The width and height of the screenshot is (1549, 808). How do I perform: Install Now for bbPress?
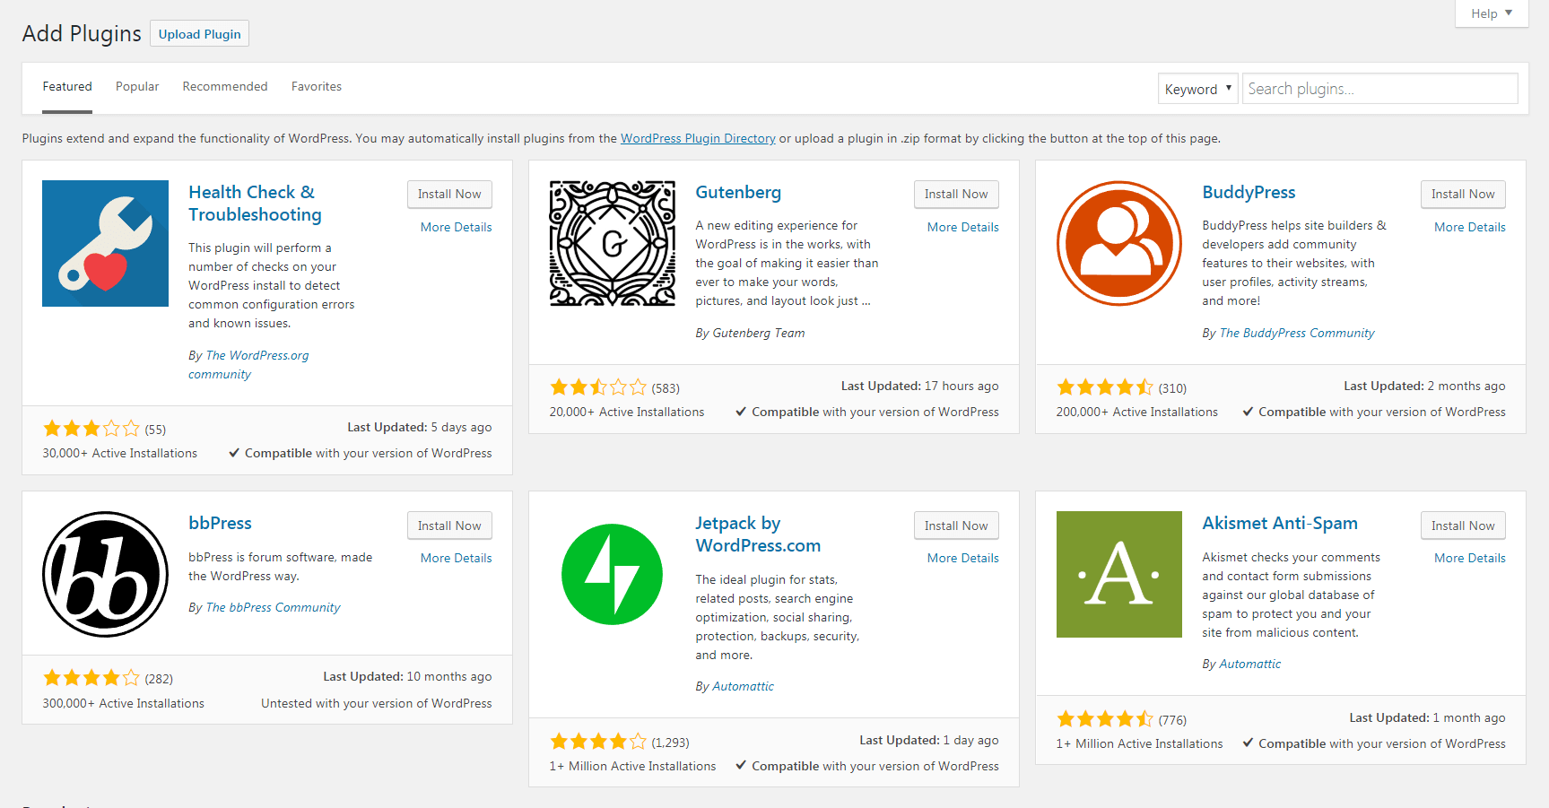[x=448, y=525]
